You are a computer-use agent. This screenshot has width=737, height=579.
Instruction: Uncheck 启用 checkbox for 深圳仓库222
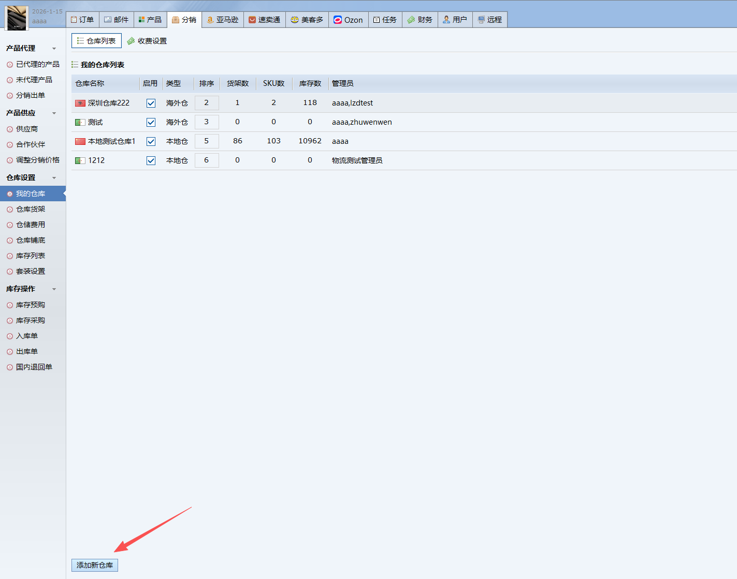click(x=151, y=103)
